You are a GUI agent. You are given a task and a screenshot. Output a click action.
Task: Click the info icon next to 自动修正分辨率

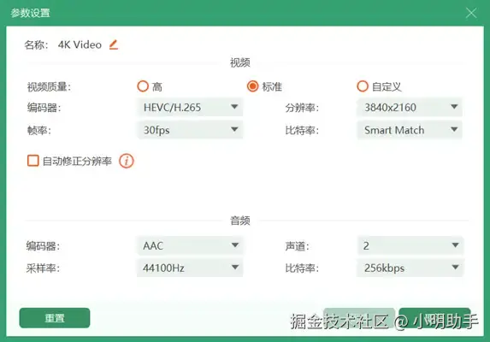point(127,161)
